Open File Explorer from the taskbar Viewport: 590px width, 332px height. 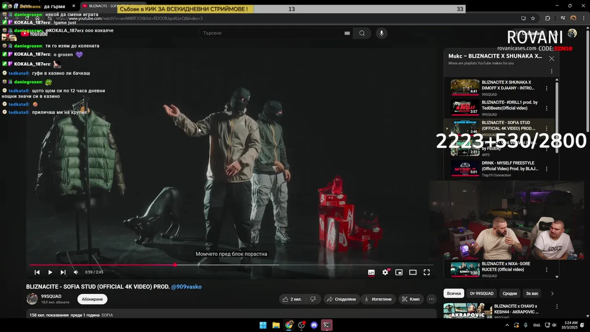tap(276, 325)
